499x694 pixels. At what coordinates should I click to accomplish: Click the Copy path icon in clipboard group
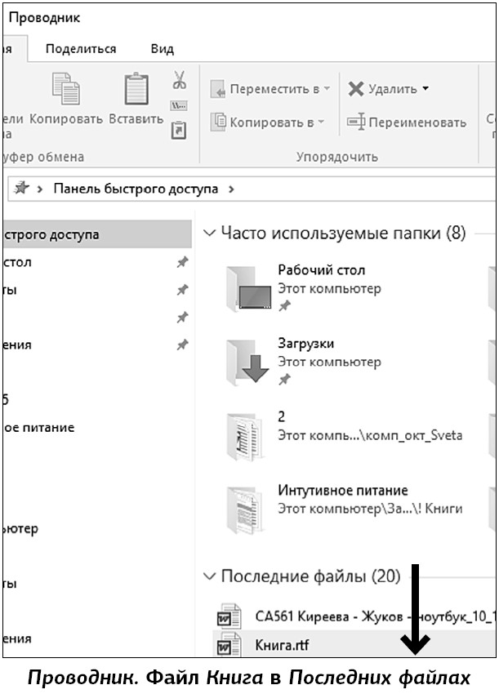(180, 105)
